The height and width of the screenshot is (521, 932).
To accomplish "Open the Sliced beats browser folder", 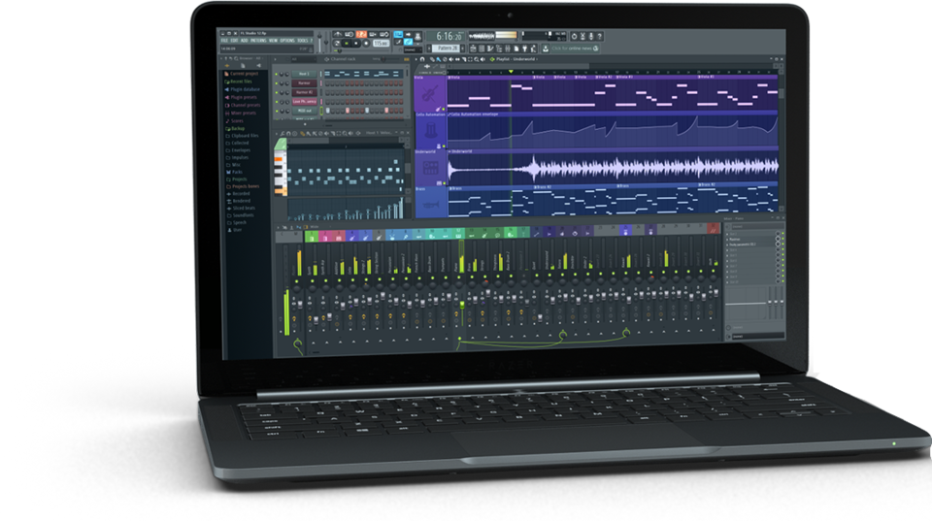I will point(241,208).
